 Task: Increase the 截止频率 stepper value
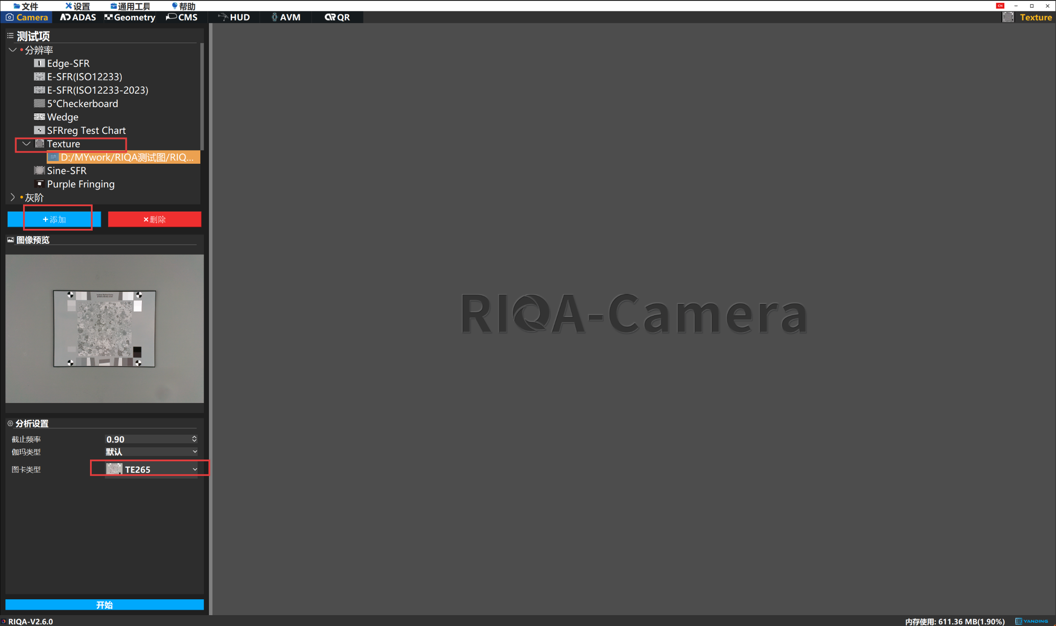coord(194,437)
